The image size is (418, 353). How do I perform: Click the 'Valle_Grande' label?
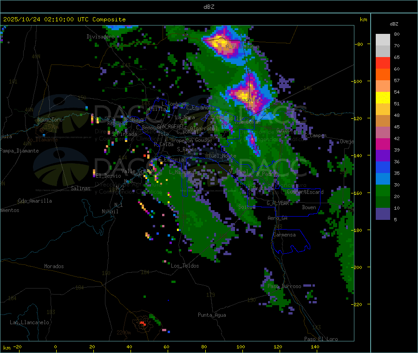137,171
